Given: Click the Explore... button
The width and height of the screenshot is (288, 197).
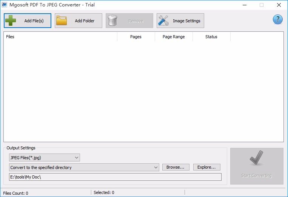Looking at the screenshot, I should [206, 167].
